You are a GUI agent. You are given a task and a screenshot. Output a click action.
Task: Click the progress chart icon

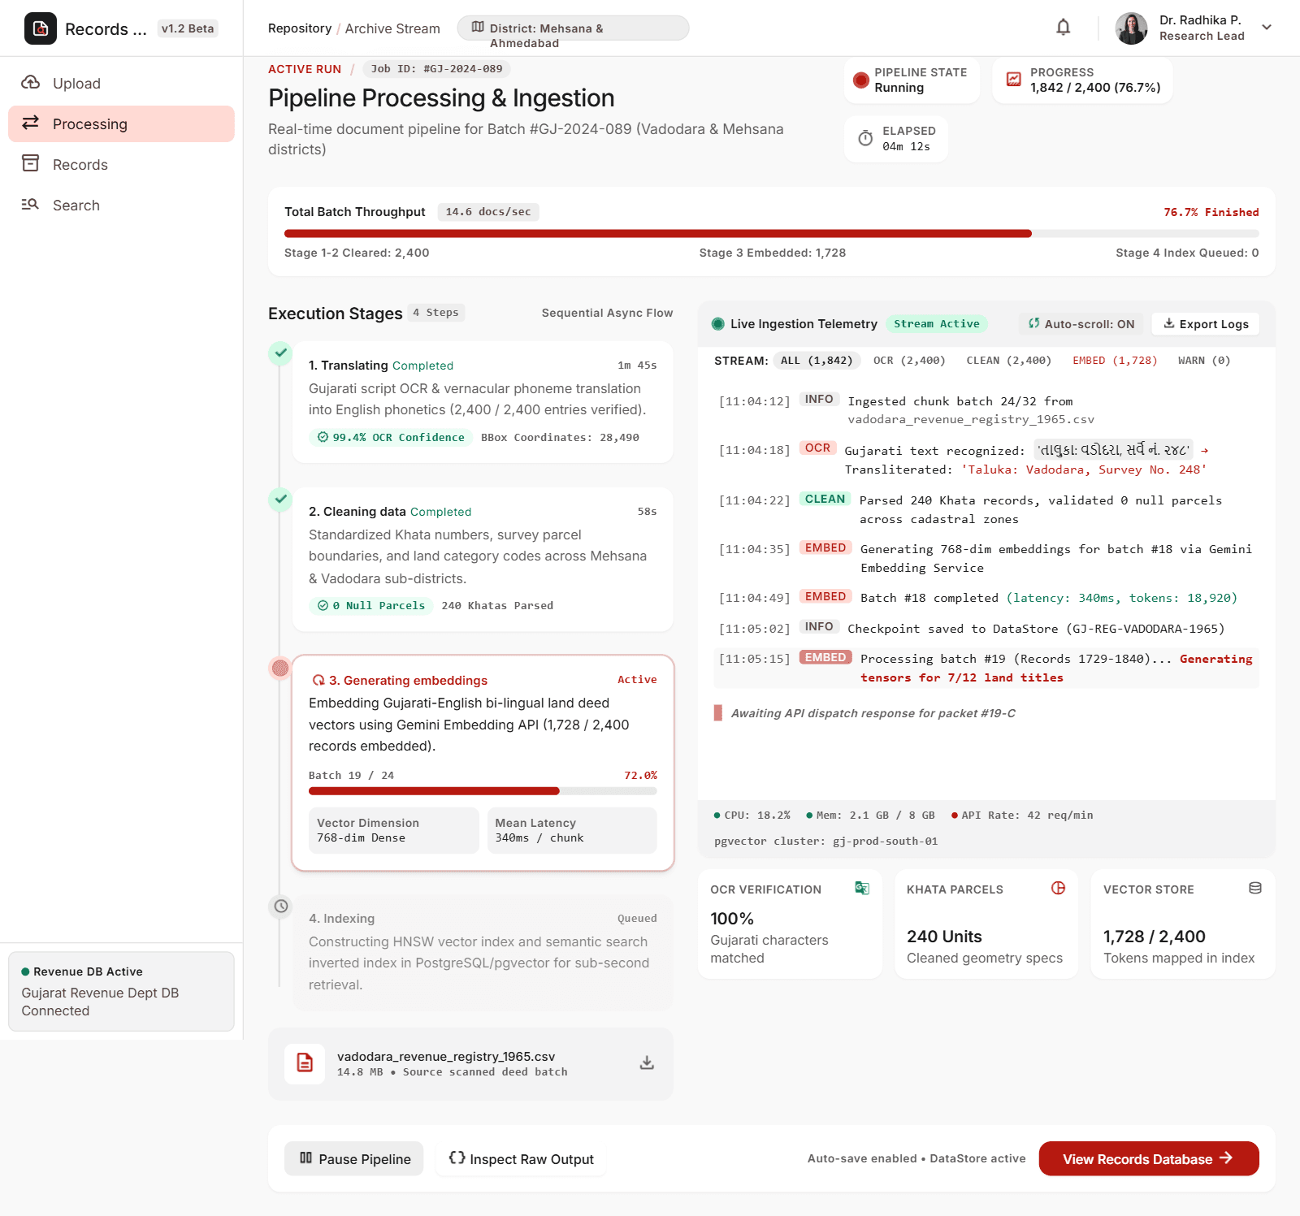click(x=1014, y=79)
